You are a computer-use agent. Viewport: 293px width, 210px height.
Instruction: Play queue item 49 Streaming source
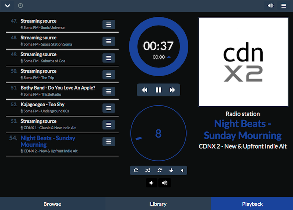(x=38, y=54)
